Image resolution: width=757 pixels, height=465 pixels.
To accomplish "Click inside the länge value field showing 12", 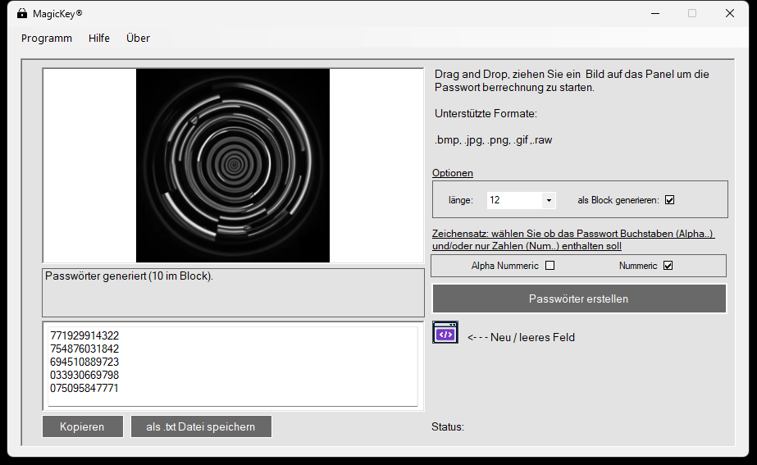I will (x=514, y=200).
